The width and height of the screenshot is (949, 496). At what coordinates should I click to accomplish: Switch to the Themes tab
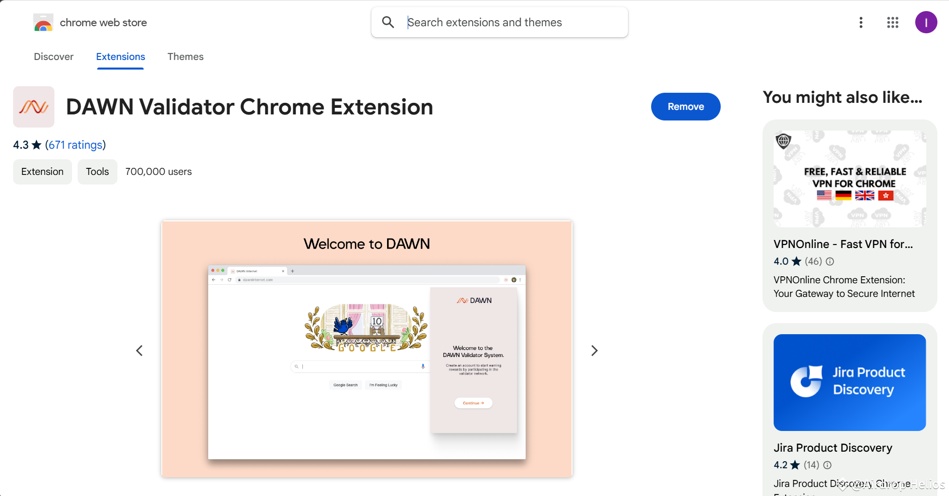tap(185, 56)
